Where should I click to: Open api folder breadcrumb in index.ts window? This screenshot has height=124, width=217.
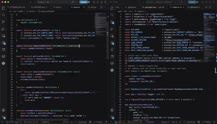(x=125, y=11)
